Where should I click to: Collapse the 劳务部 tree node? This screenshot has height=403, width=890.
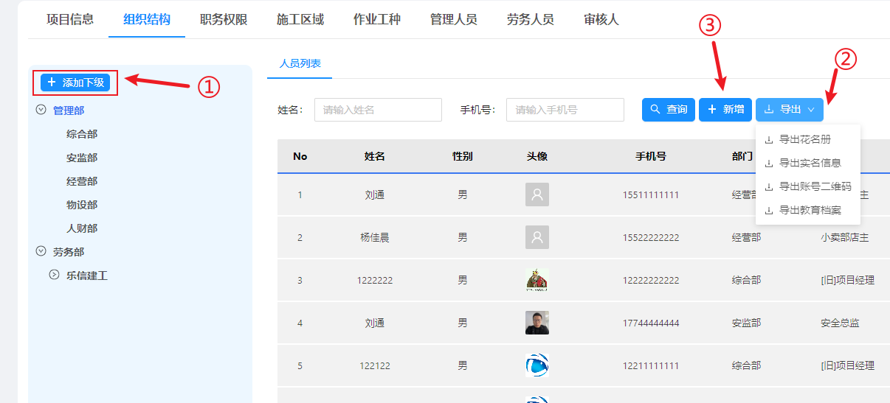41,252
